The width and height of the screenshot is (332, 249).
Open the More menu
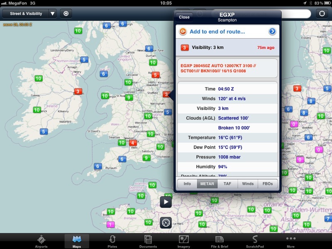290,241
